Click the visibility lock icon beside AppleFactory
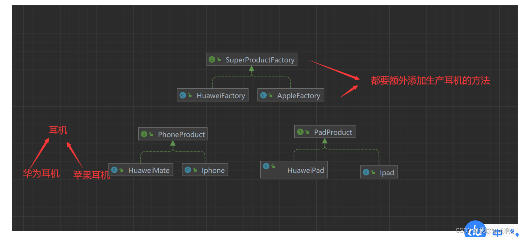The height and width of the screenshot is (237, 519). (x=270, y=95)
